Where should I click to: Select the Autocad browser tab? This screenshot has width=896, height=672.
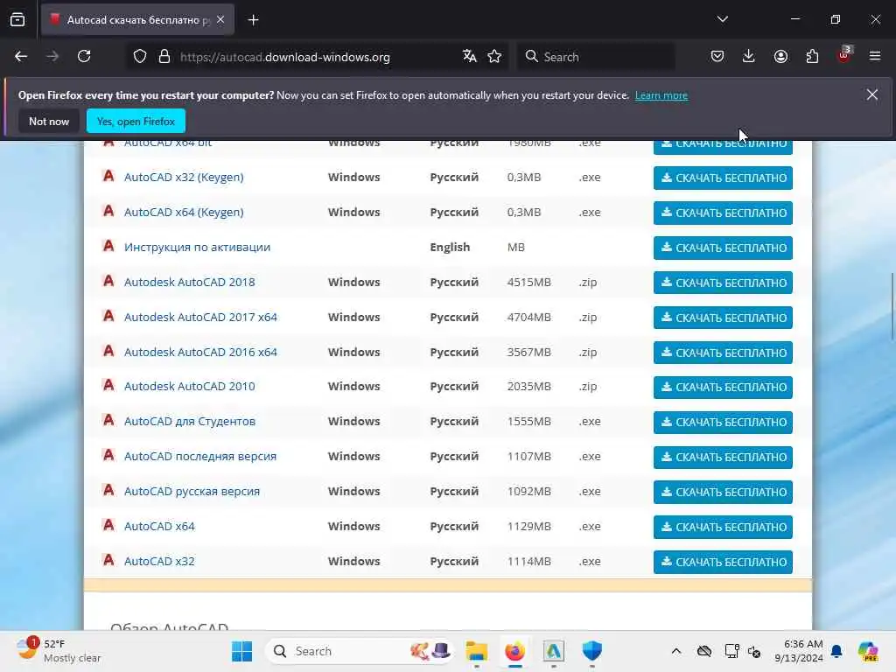point(137,20)
